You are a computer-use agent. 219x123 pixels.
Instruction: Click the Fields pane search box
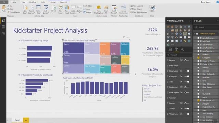206,27
